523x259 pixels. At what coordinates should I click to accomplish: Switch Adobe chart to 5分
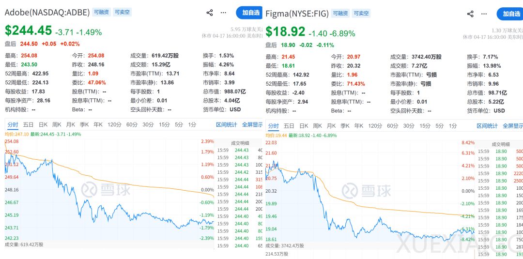[x=179, y=125]
